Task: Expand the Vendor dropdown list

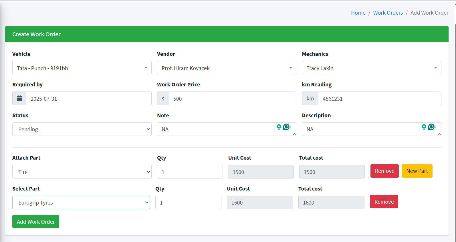Action: (226, 68)
